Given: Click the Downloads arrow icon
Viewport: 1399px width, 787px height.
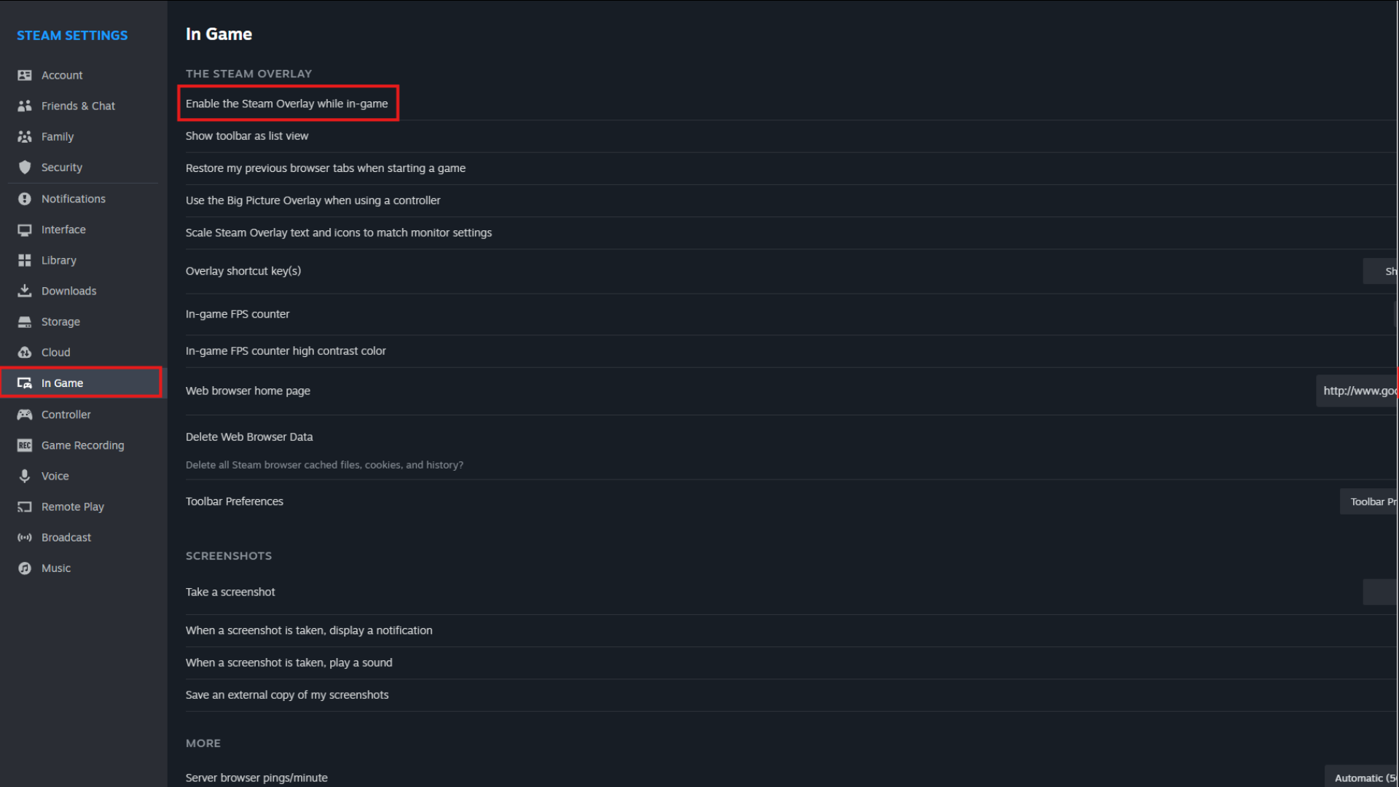Looking at the screenshot, I should point(25,291).
